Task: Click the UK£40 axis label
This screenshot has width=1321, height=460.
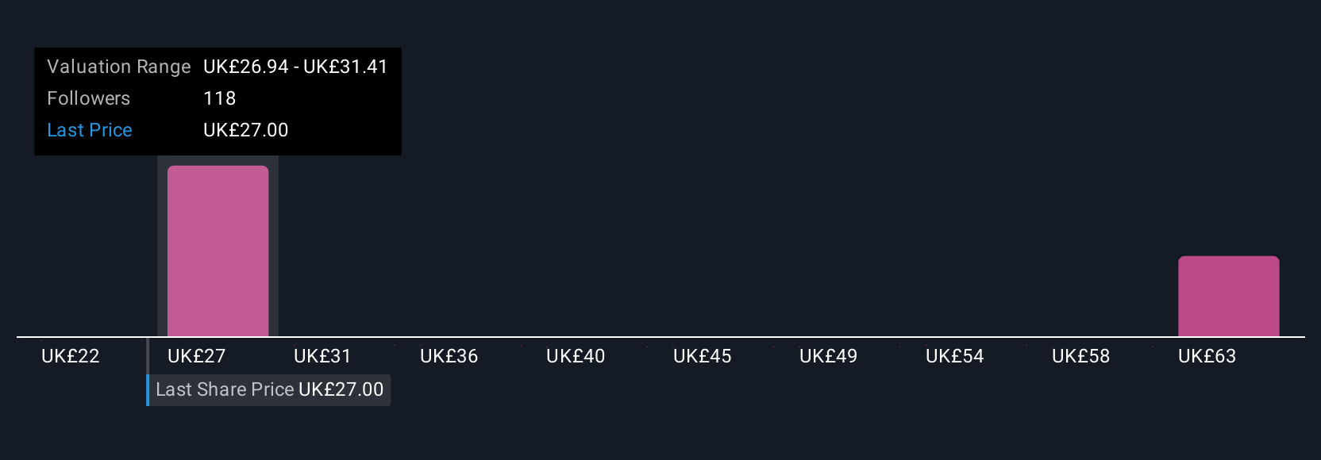Action: click(576, 356)
